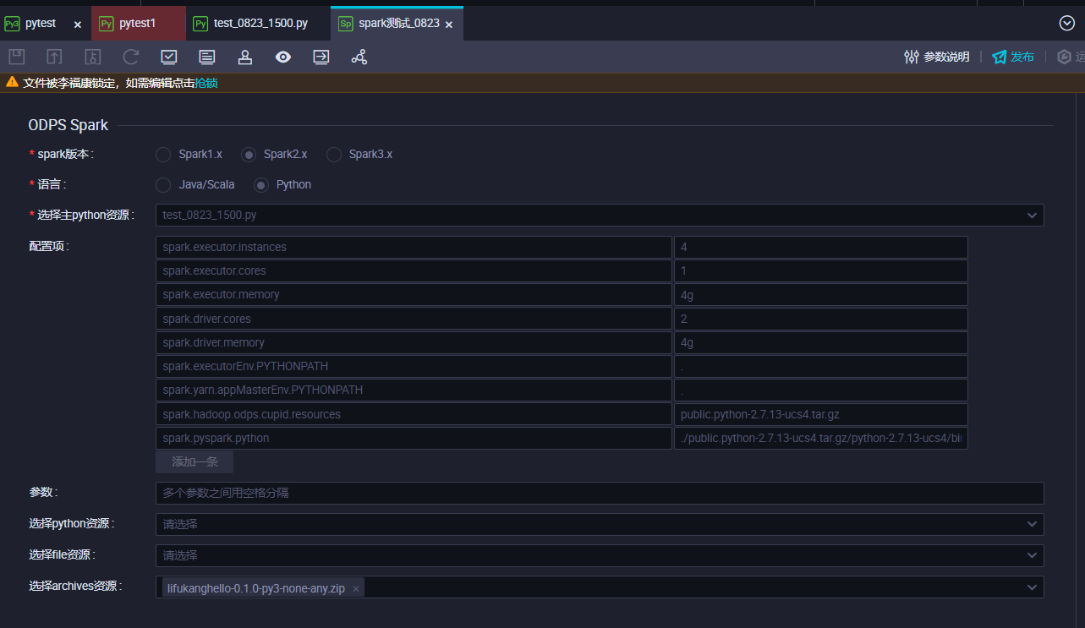Click the spark.executor.instances value field showing 4
Image resolution: width=1085 pixels, height=628 pixels.
[x=820, y=247]
